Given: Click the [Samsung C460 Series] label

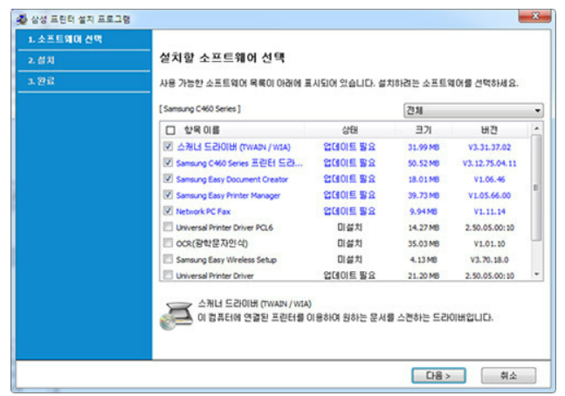Looking at the screenshot, I should coord(200,109).
